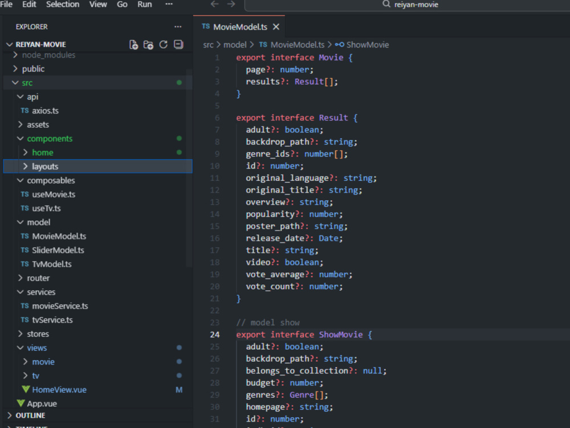Viewport: 570px width, 428px height.
Task: Collapse the REIYAN-MOVIE root folder
Action: pos(10,45)
